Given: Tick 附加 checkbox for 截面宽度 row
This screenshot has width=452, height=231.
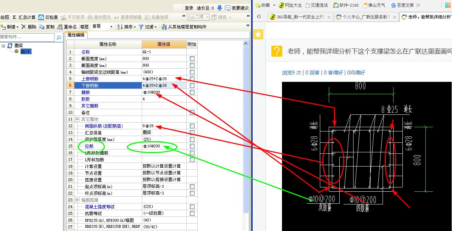Looking at the screenshot, I should [192, 58].
